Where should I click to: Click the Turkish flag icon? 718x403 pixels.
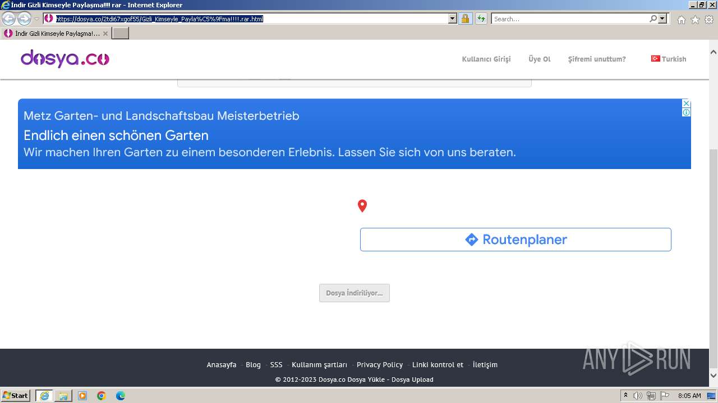coord(655,58)
